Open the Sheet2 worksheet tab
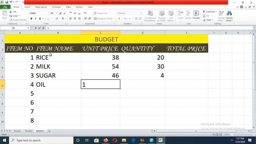Viewport: 256px width, 144px height. [x=29, y=131]
